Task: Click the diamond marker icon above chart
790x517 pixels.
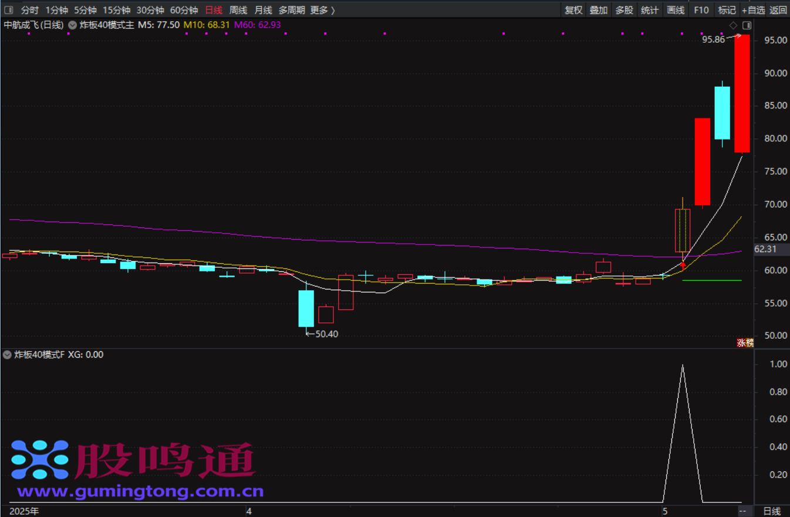Action: pyautogui.click(x=733, y=25)
